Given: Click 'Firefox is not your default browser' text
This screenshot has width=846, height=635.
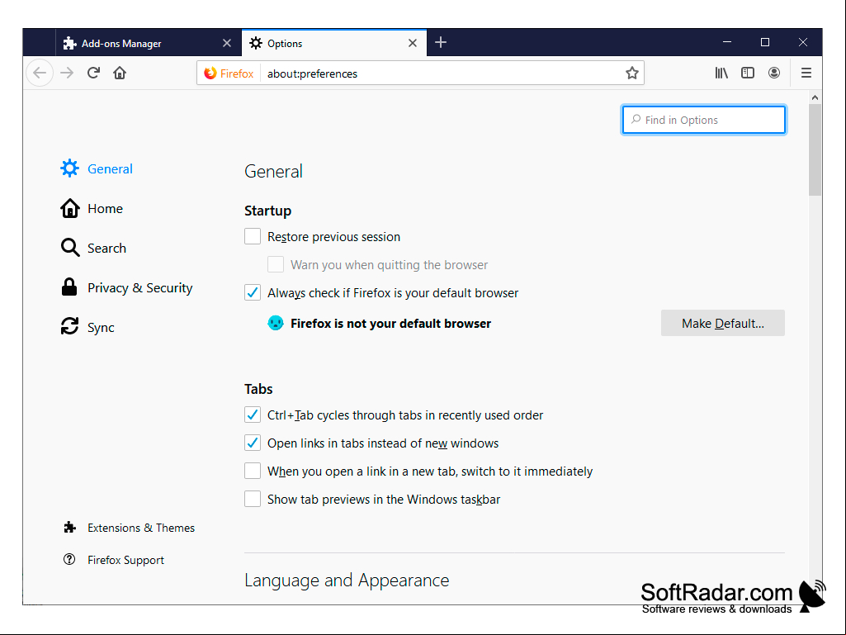Looking at the screenshot, I should (390, 324).
